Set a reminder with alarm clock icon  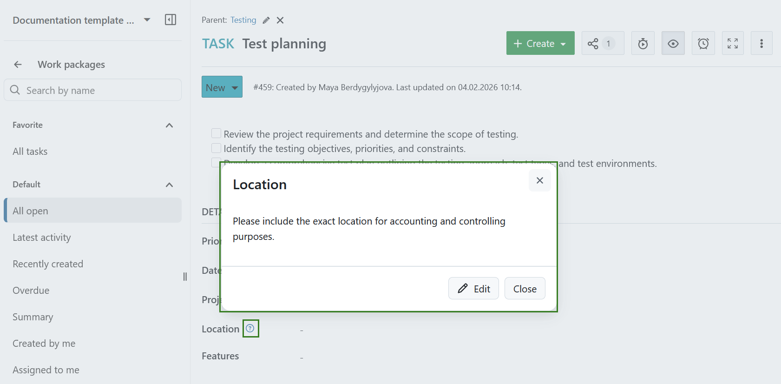(703, 44)
